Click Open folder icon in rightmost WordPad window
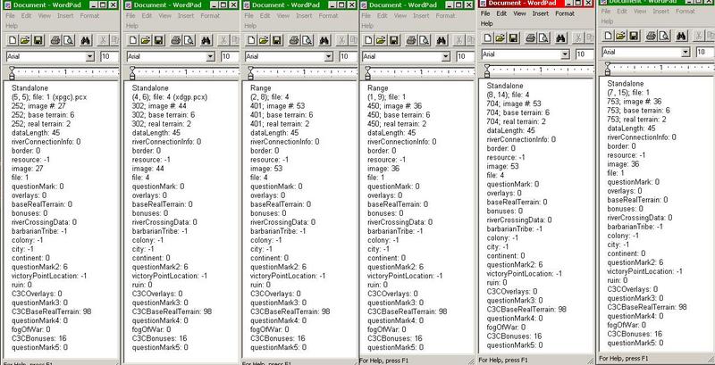Image resolution: width=715 pixels, height=365 pixels. pyautogui.click(x=622, y=37)
